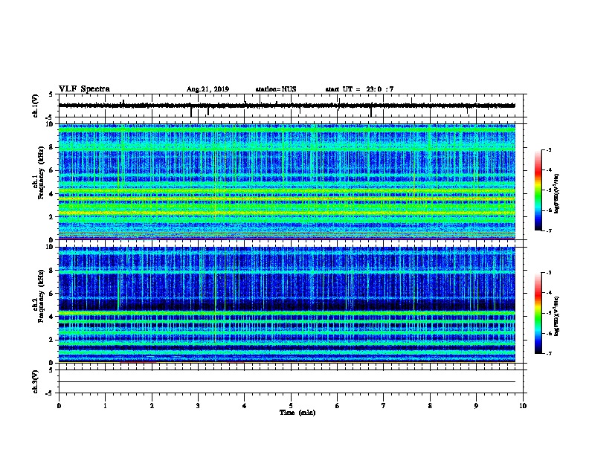Select the date text "Aug.21, 2019"
The height and width of the screenshot is (455, 589).
[x=207, y=89]
